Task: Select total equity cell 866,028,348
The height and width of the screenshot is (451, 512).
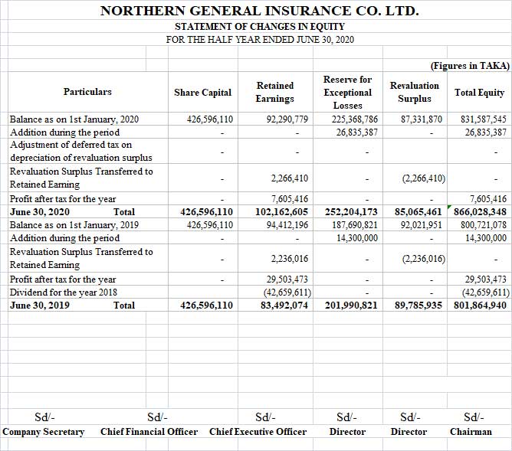Action: [481, 212]
